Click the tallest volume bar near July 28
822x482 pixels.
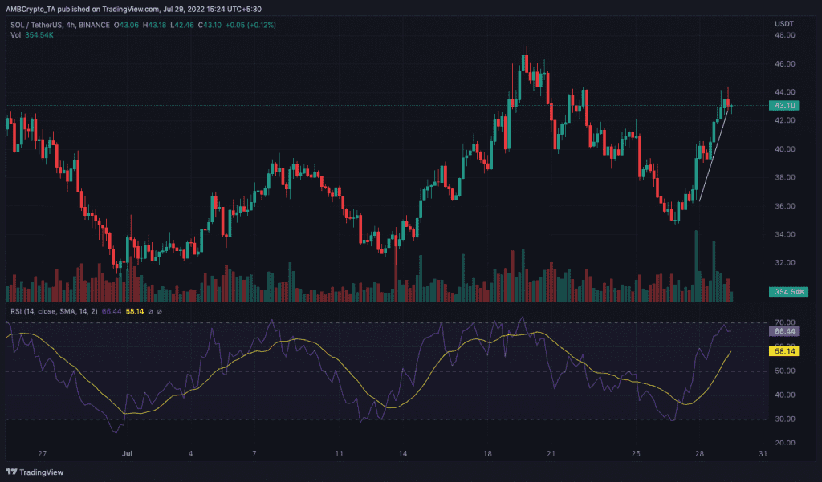point(696,265)
